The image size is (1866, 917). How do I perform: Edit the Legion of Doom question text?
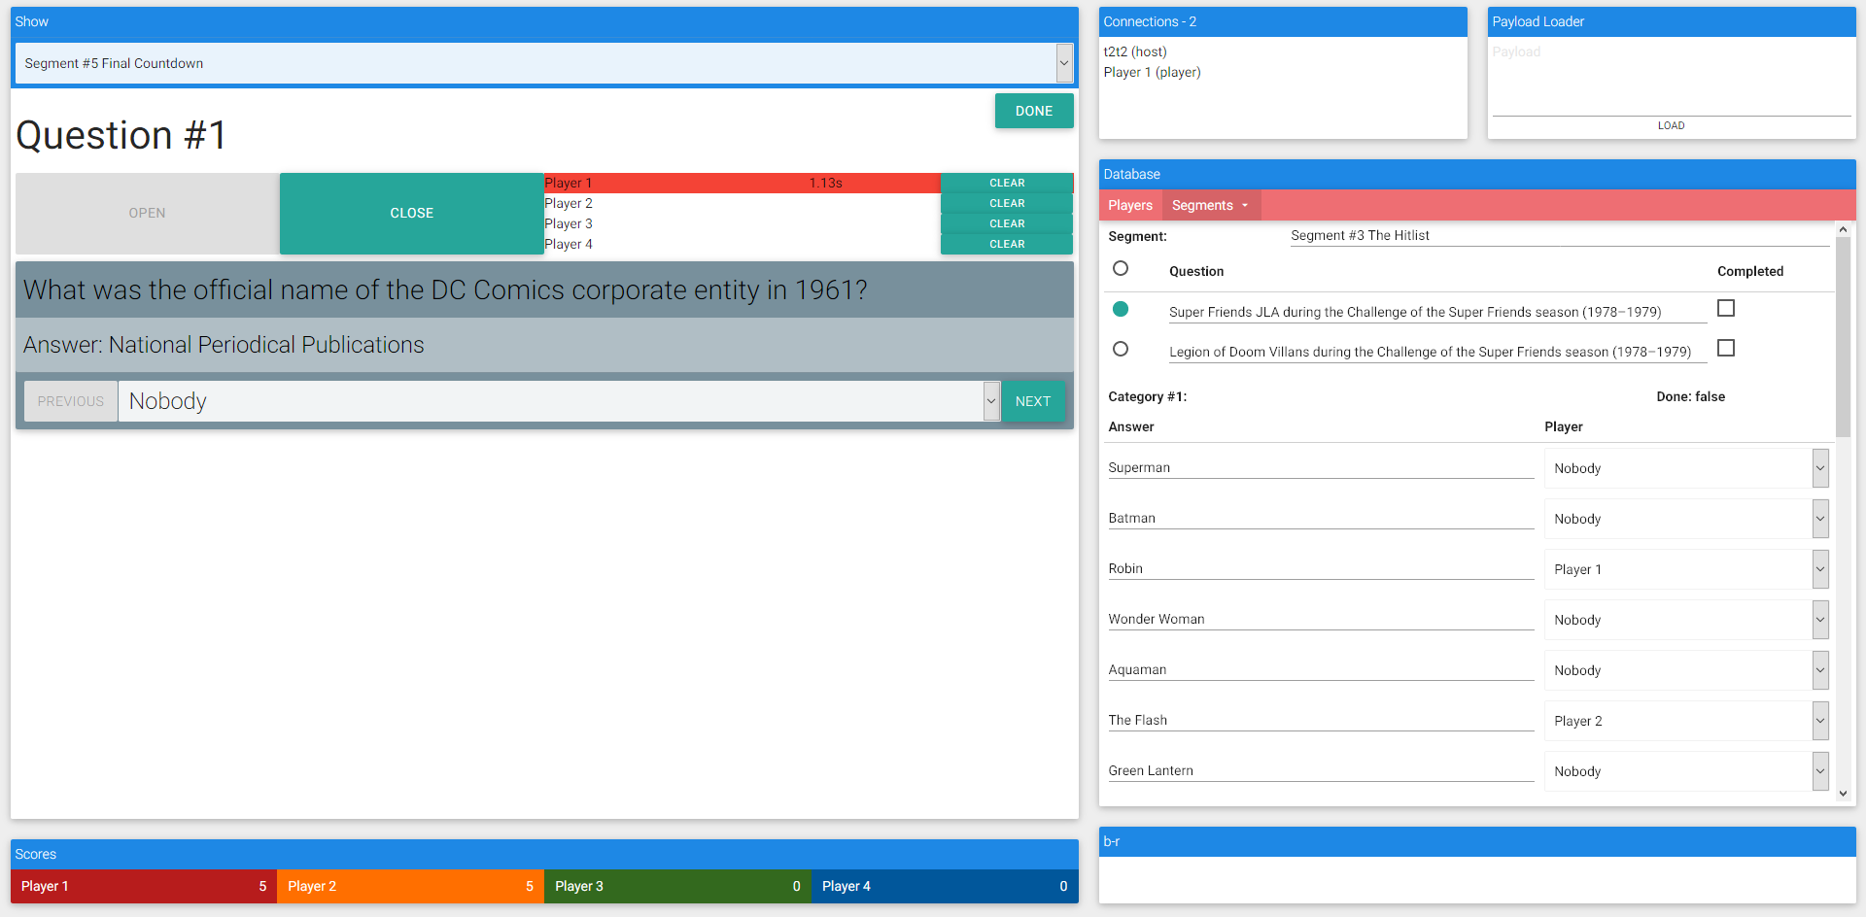pos(1437,352)
